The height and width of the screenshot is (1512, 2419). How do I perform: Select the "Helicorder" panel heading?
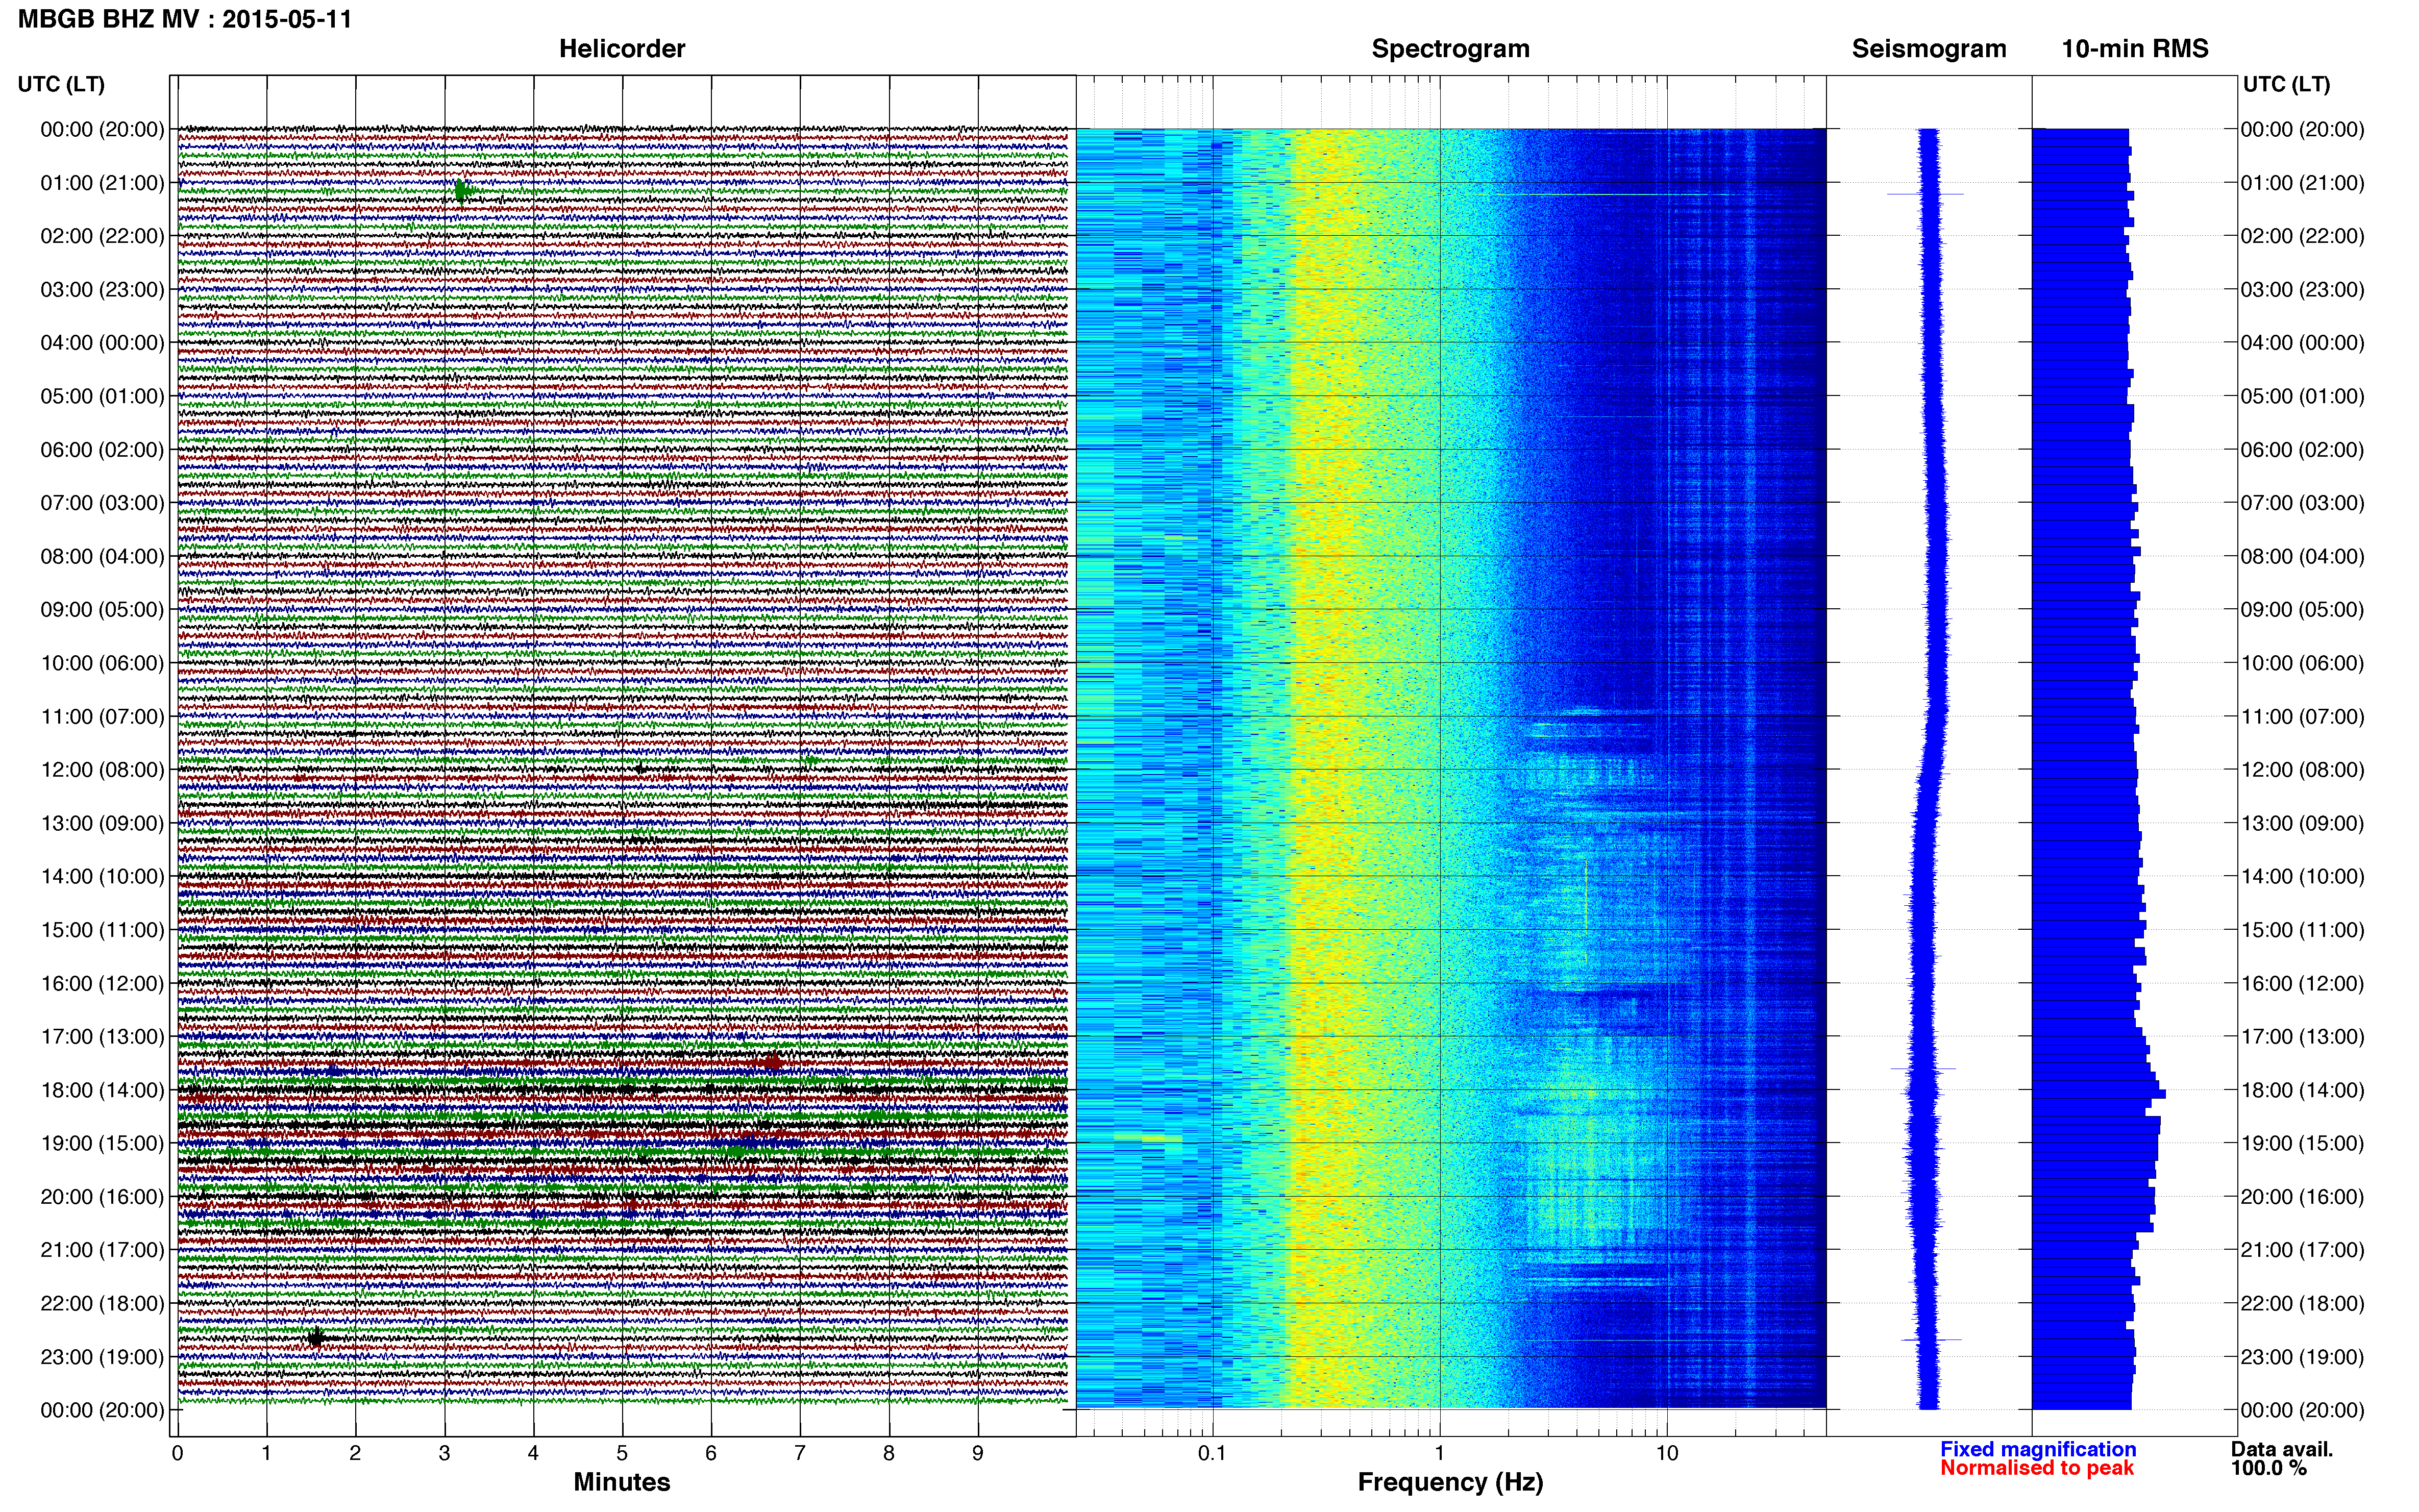tap(622, 49)
